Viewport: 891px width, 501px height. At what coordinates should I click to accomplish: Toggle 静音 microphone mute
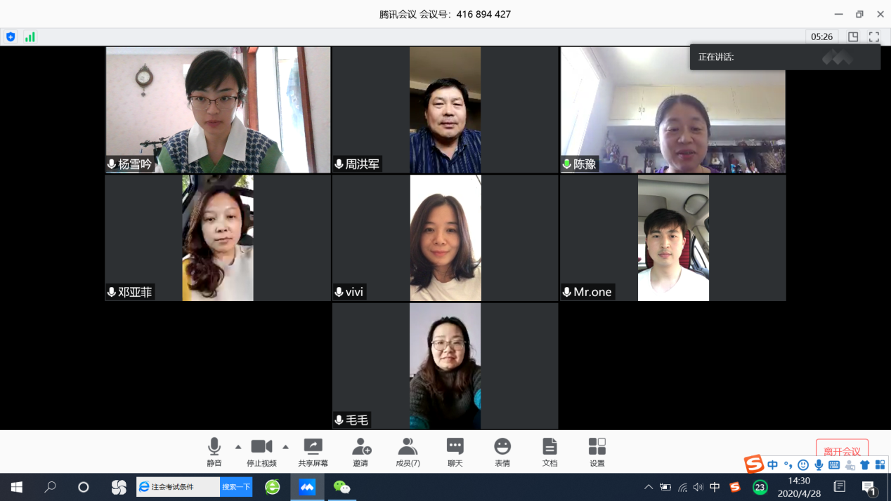coord(214,452)
